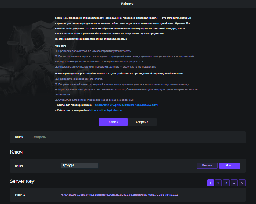Open the sha256 online-tools hash checker link
Viewport: 256px width, 204px height.
[x=126, y=105]
